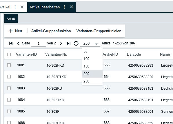Click variant number 10-302KD

54,89
